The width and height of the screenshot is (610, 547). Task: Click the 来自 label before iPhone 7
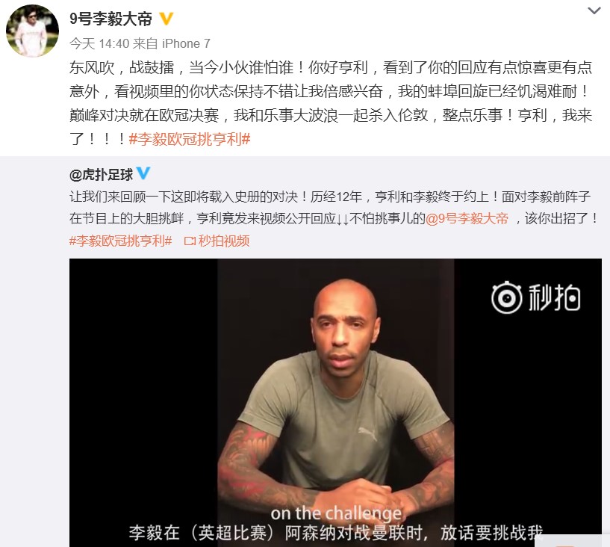(145, 43)
